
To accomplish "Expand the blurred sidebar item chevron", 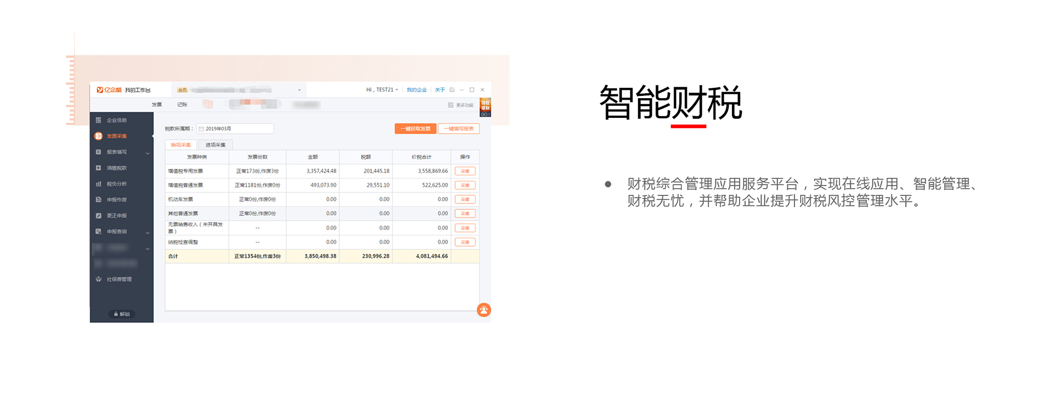I will pyautogui.click(x=147, y=248).
